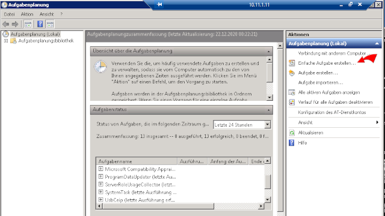Open the Ansicht menu in menu bar
The image size is (385, 216).
[46, 14]
